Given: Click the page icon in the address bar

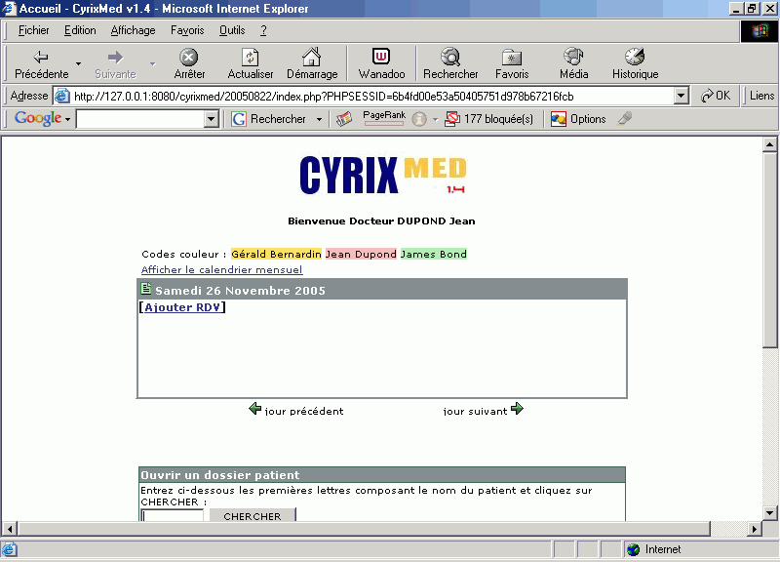Looking at the screenshot, I should tap(61, 96).
